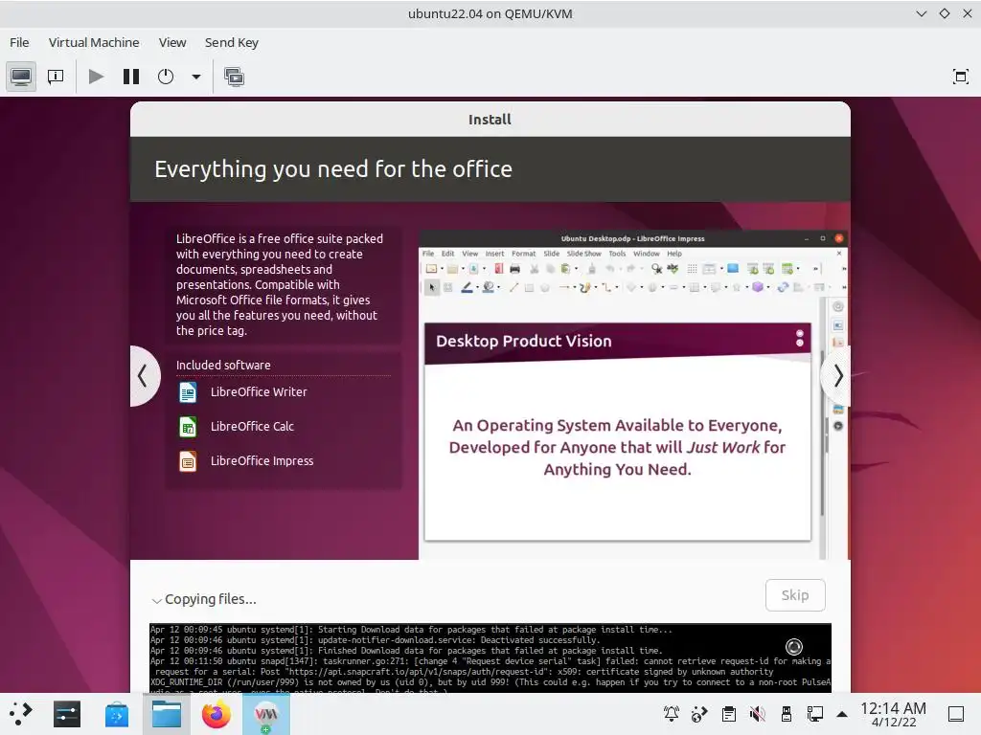Open the Virtual Machine menu
The width and height of the screenshot is (981, 735).
[94, 42]
